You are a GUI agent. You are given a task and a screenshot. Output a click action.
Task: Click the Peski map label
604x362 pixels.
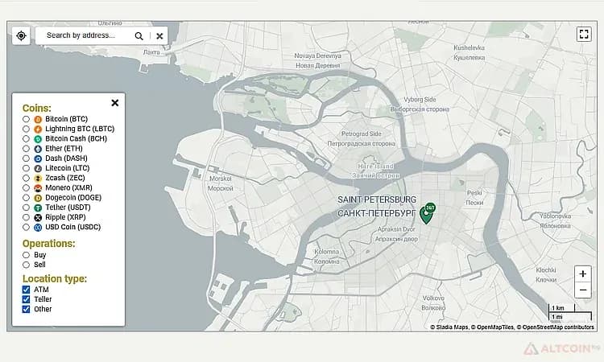[x=474, y=193]
